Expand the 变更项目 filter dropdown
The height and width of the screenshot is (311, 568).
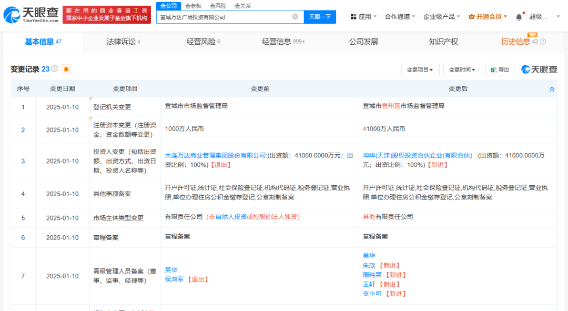(420, 69)
